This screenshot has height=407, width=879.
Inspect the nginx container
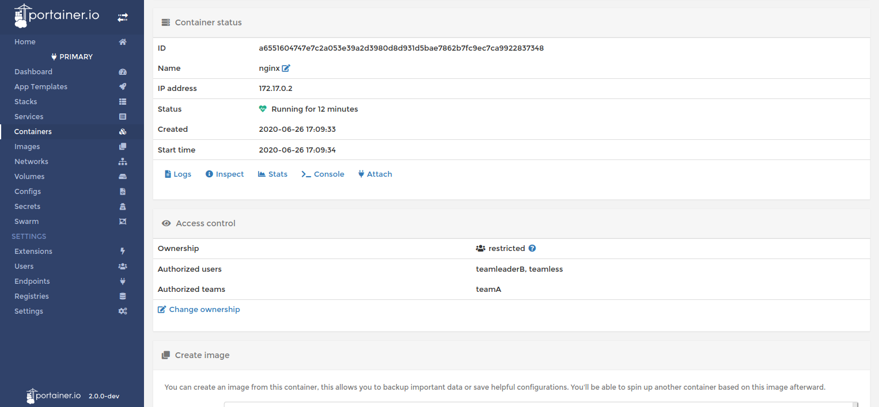(x=224, y=174)
